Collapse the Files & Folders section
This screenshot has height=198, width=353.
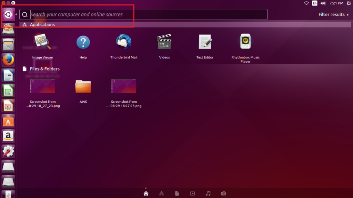click(44, 69)
